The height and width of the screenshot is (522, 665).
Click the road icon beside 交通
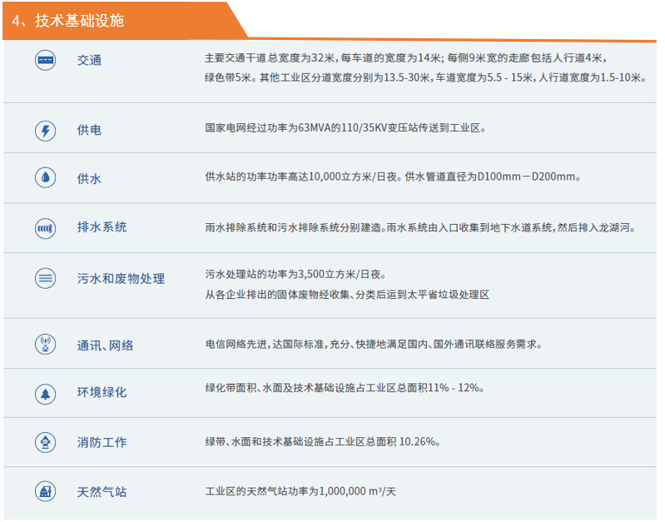coord(45,61)
